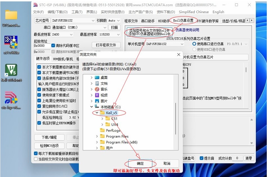Toggle 低压时禁止EEPROM操作 checkbox

tap(39, 123)
